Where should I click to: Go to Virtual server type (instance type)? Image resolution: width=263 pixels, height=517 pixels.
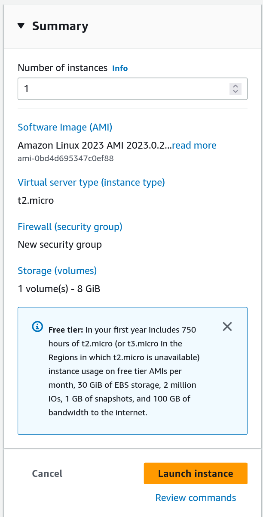[91, 182]
